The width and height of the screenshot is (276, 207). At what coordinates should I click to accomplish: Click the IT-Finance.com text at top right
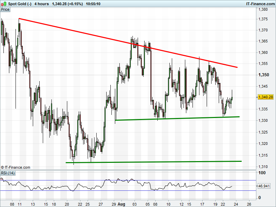coord(260,4)
